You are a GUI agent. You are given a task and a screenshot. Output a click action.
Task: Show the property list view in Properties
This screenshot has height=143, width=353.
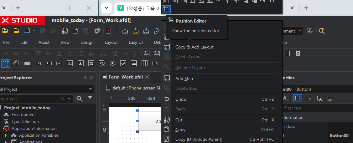tap(297, 98)
